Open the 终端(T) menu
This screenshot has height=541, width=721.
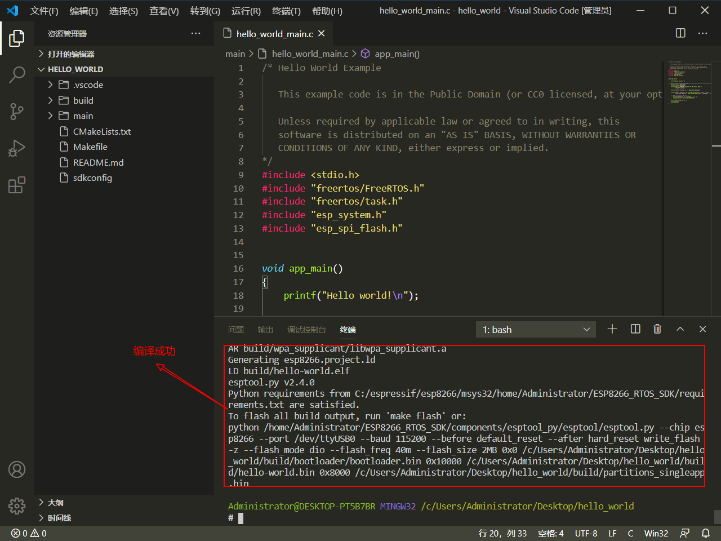coord(286,11)
